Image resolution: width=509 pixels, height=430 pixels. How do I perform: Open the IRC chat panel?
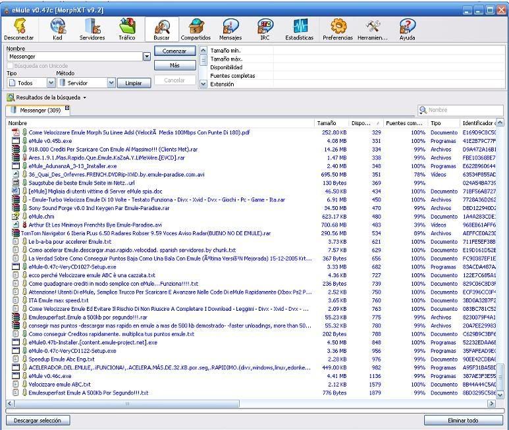tap(265, 30)
